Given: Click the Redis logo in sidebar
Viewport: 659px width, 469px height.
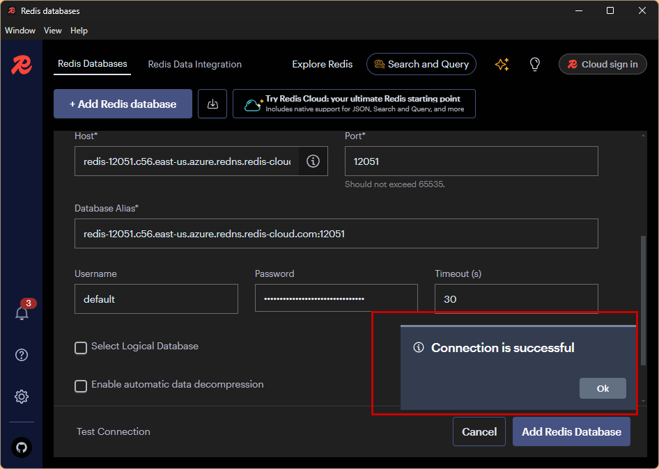Looking at the screenshot, I should coord(22,65).
